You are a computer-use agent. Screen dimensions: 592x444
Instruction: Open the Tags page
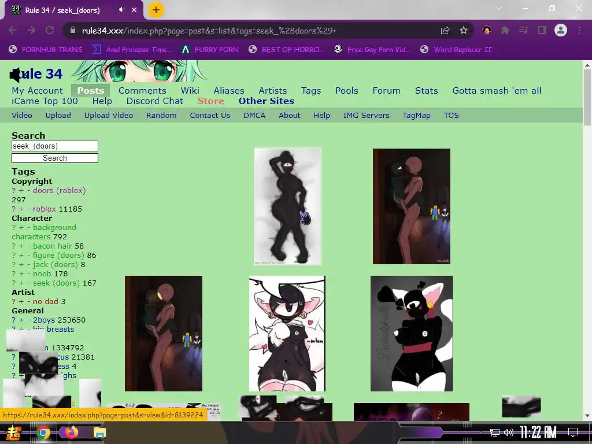(311, 91)
